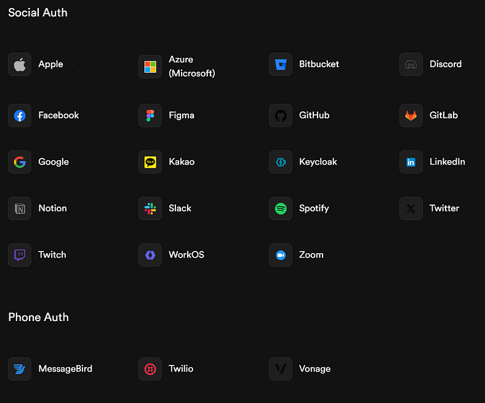The height and width of the screenshot is (403, 485).
Task: Click the Facebook logo icon
Action: (20, 116)
